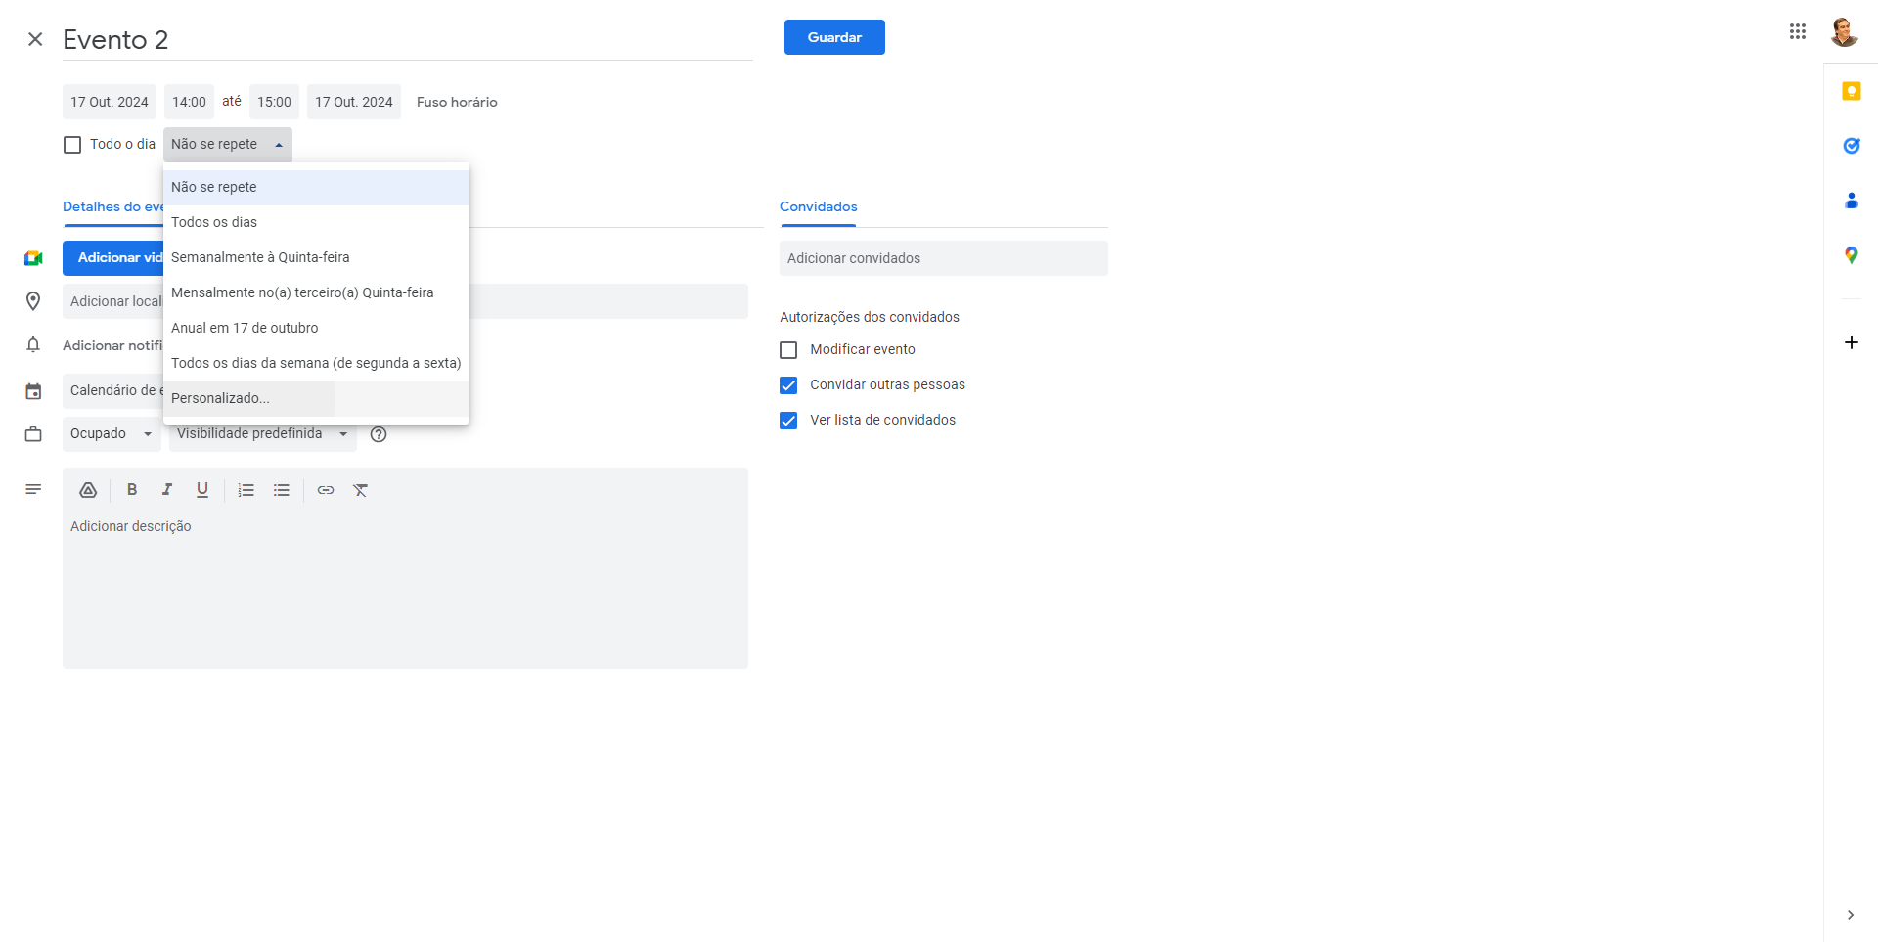The image size is (1878, 942).
Task: Click Adicionar videoconferência button
Action: (x=112, y=258)
